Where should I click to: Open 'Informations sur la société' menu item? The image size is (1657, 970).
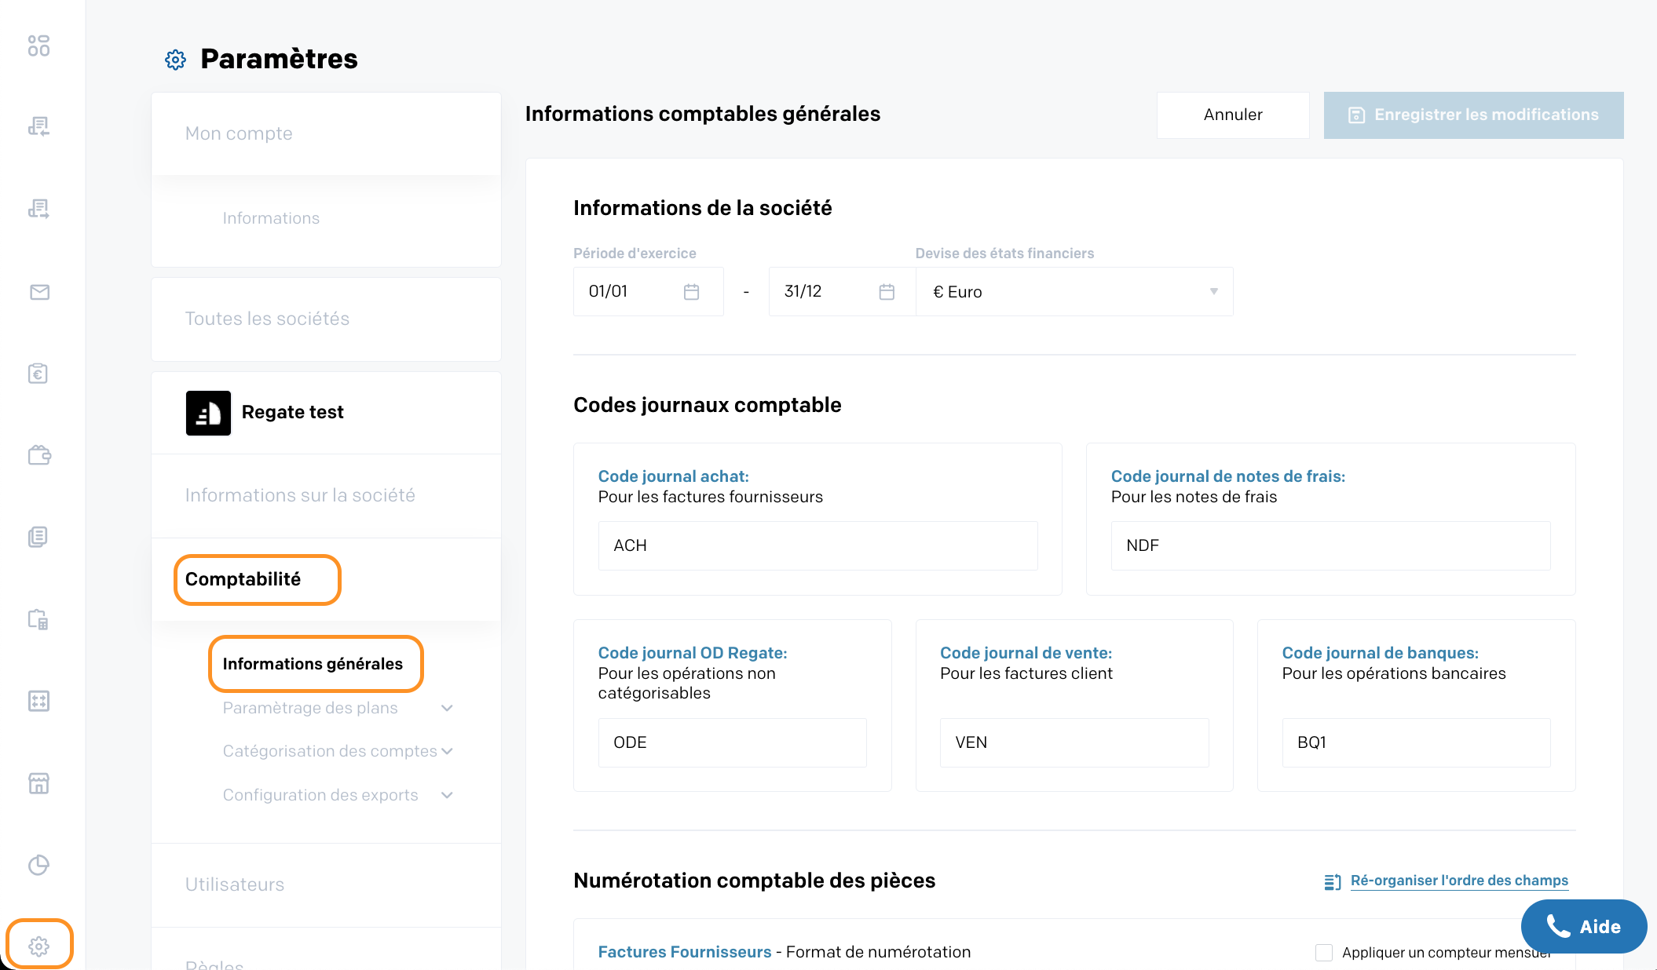coord(300,495)
